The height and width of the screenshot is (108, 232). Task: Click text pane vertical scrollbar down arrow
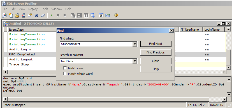coord(229,95)
